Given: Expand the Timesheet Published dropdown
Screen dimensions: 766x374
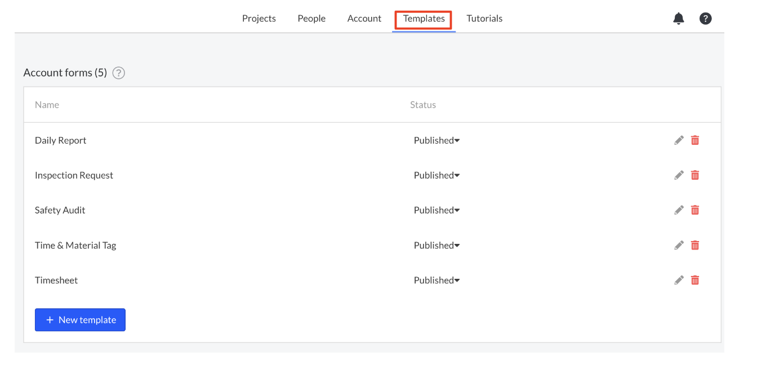Looking at the screenshot, I should (x=437, y=280).
